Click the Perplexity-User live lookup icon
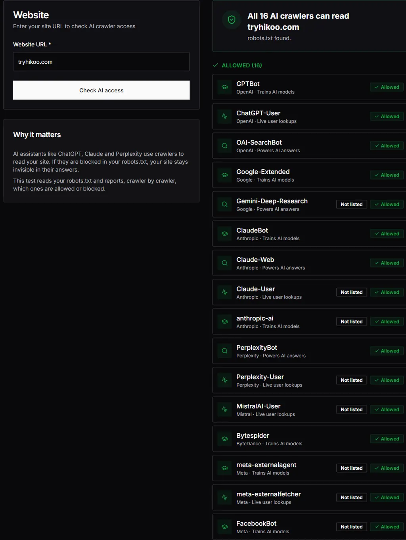 (x=224, y=381)
